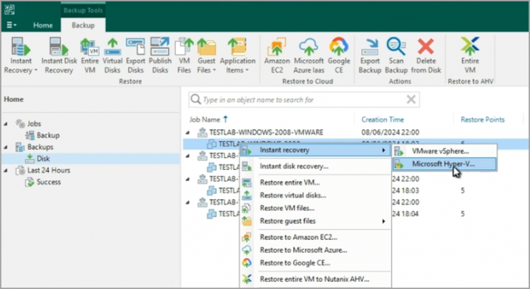This screenshot has height=289, width=530.
Task: Click creation time 08/06/2024 22:00 cell
Action: click(x=390, y=133)
